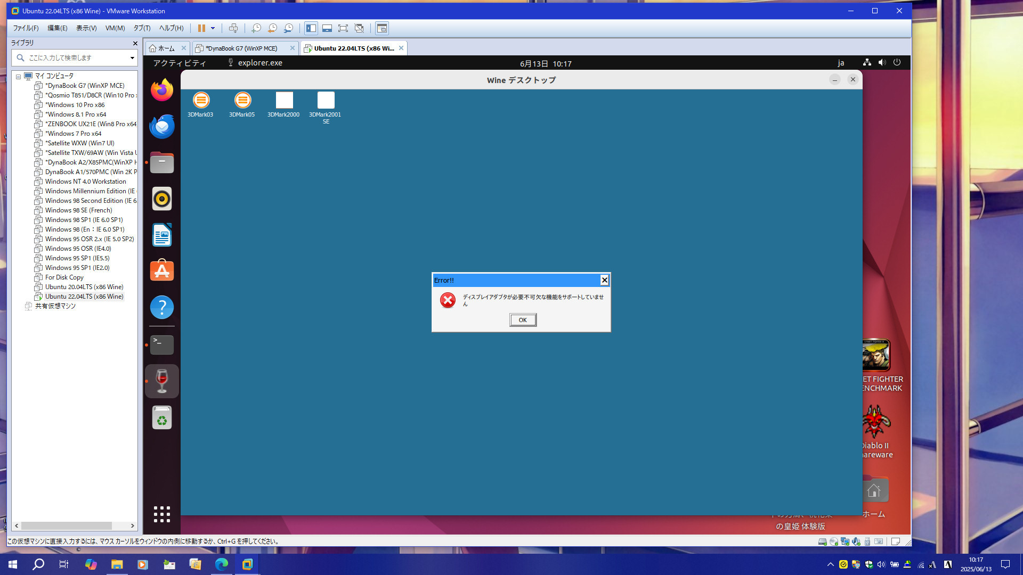Take a snapshot with the clock-plus icon
This screenshot has height=575, width=1023.
[256, 28]
